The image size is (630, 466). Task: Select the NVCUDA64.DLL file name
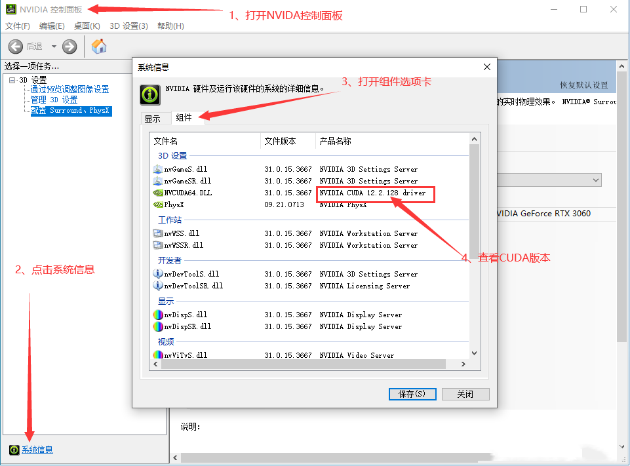click(x=188, y=193)
